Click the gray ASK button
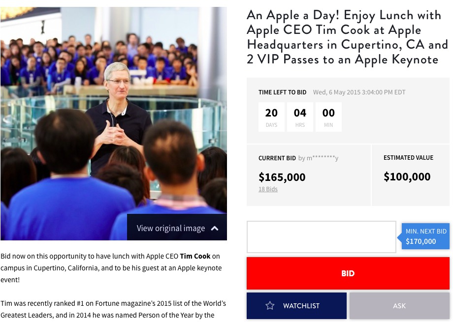 tap(399, 306)
